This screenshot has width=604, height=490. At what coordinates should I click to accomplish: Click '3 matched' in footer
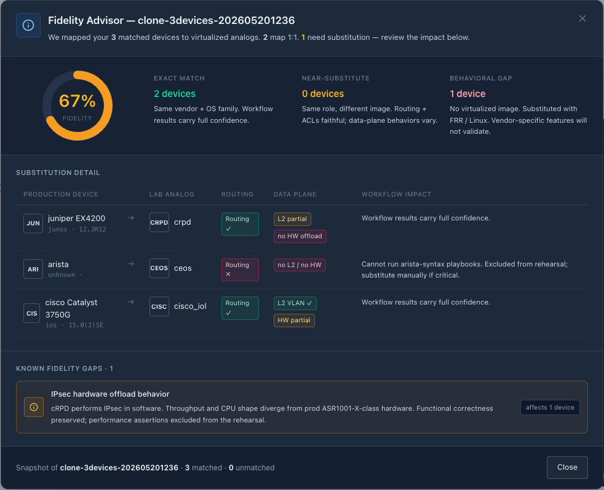204,468
